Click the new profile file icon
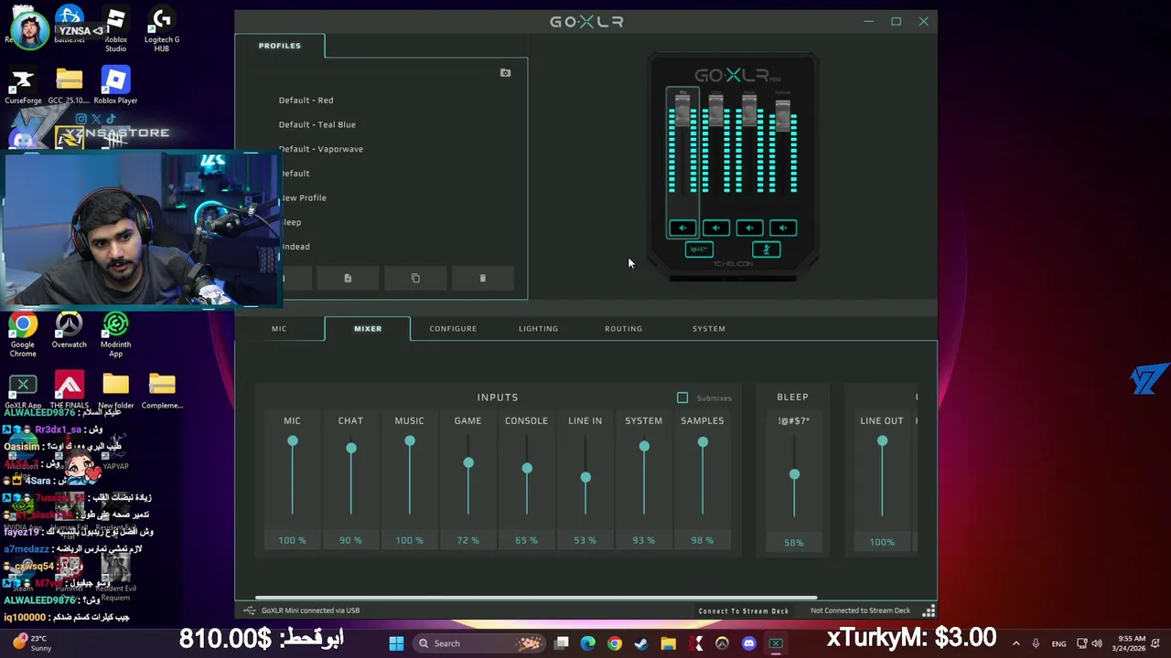This screenshot has width=1171, height=658. pos(348,278)
